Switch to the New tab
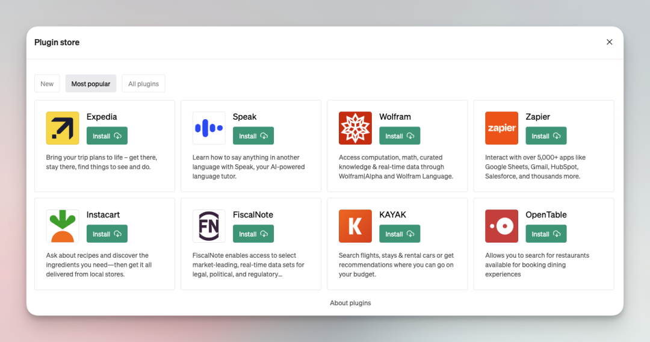This screenshot has height=342, width=650. (x=47, y=84)
